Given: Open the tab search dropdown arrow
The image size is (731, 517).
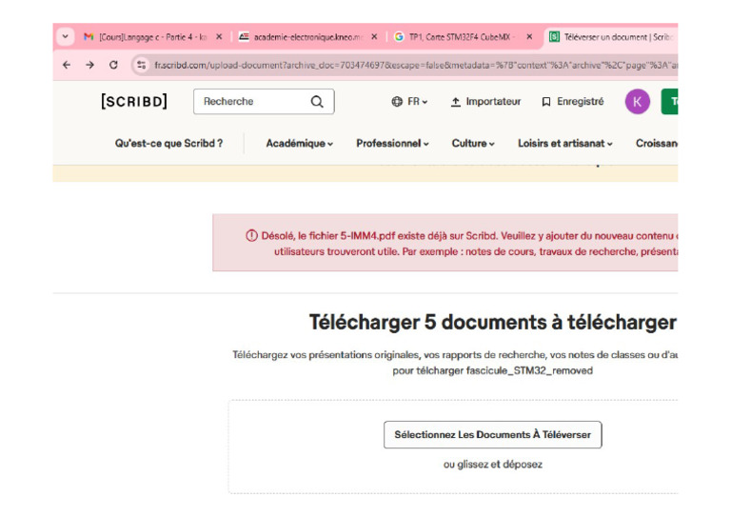Looking at the screenshot, I should click(x=66, y=36).
